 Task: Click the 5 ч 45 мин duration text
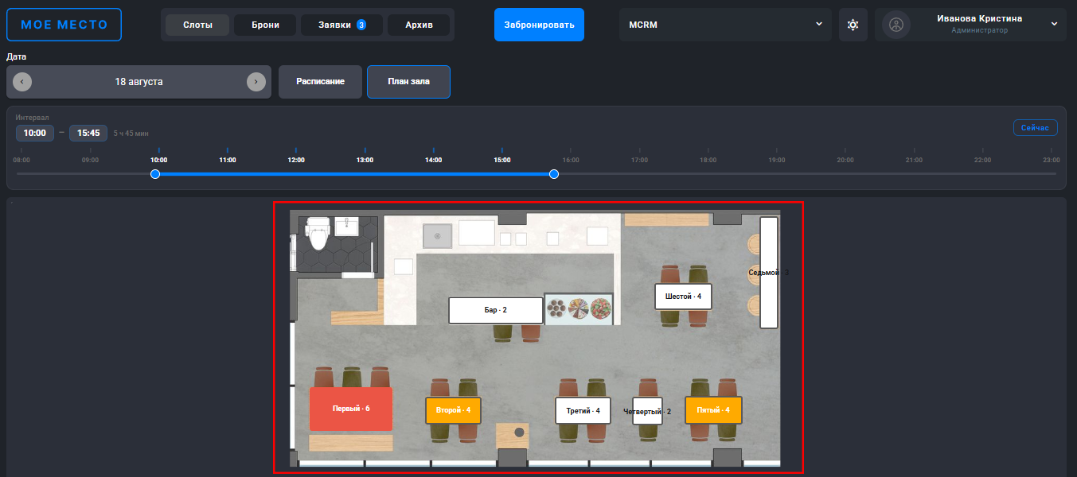(x=131, y=134)
